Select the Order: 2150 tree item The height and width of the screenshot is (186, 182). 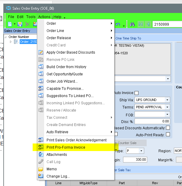[28, 42]
